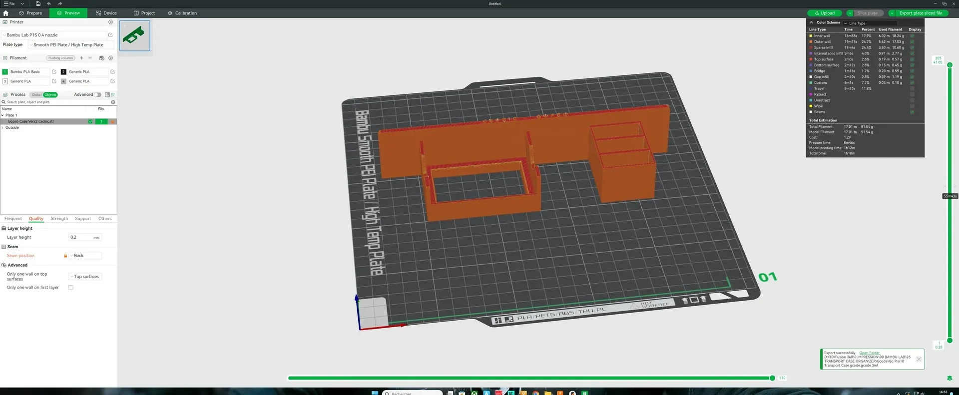Expand the Outside tree node
This screenshot has width=959, height=395.
pos(2,128)
